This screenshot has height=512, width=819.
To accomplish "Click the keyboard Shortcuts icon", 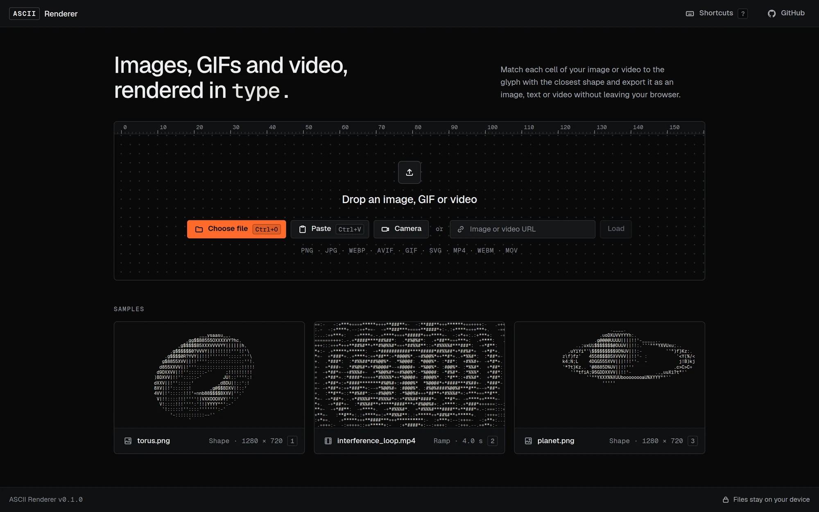I will [690, 14].
